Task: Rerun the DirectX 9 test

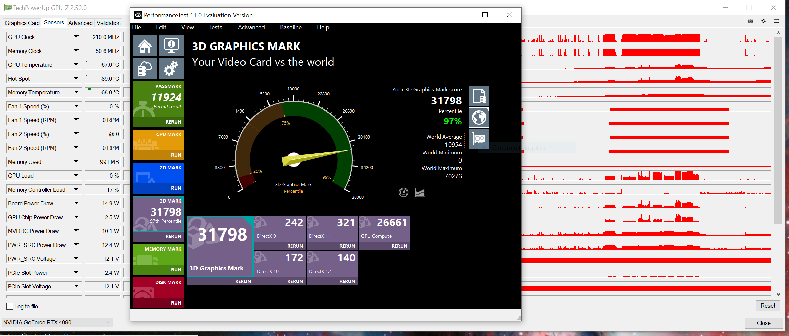Action: 295,246
